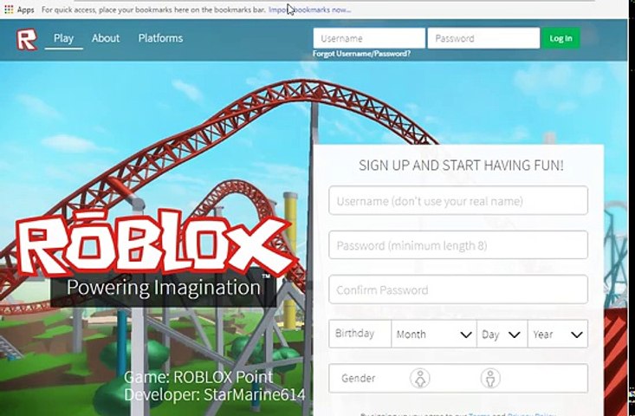Click the signup Username field

tap(458, 200)
